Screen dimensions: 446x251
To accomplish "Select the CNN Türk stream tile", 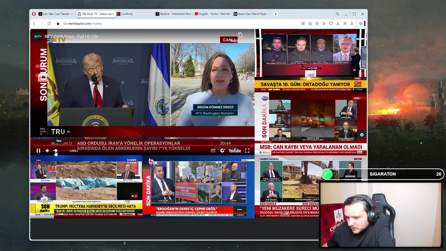I will [x=311, y=60].
